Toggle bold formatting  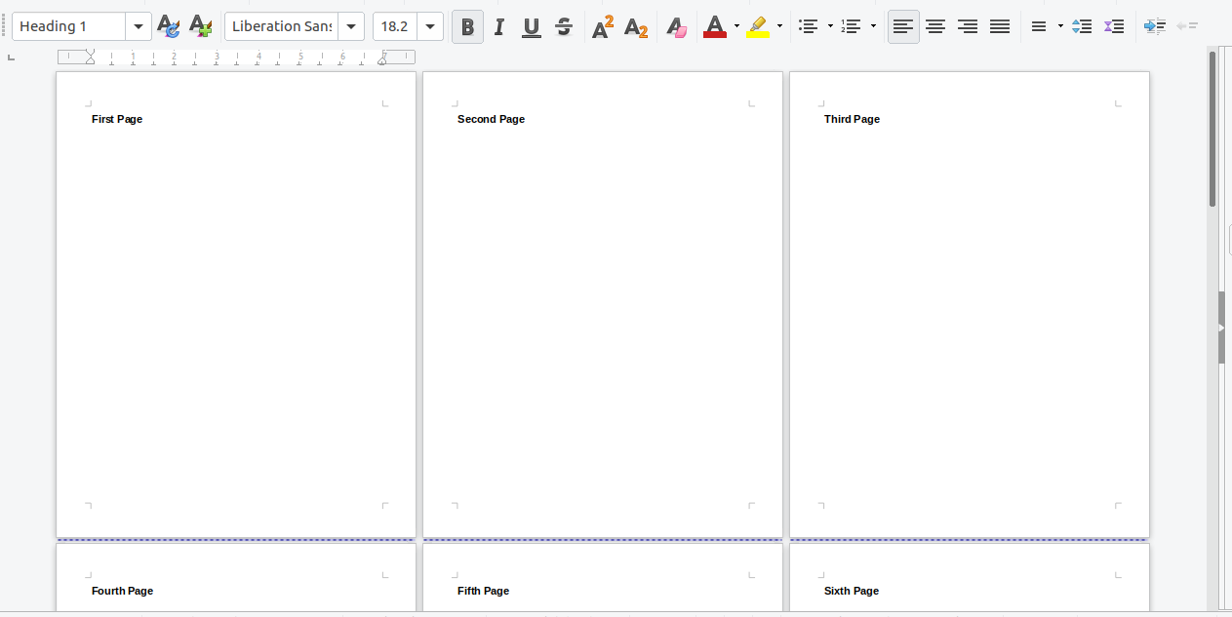point(466,26)
